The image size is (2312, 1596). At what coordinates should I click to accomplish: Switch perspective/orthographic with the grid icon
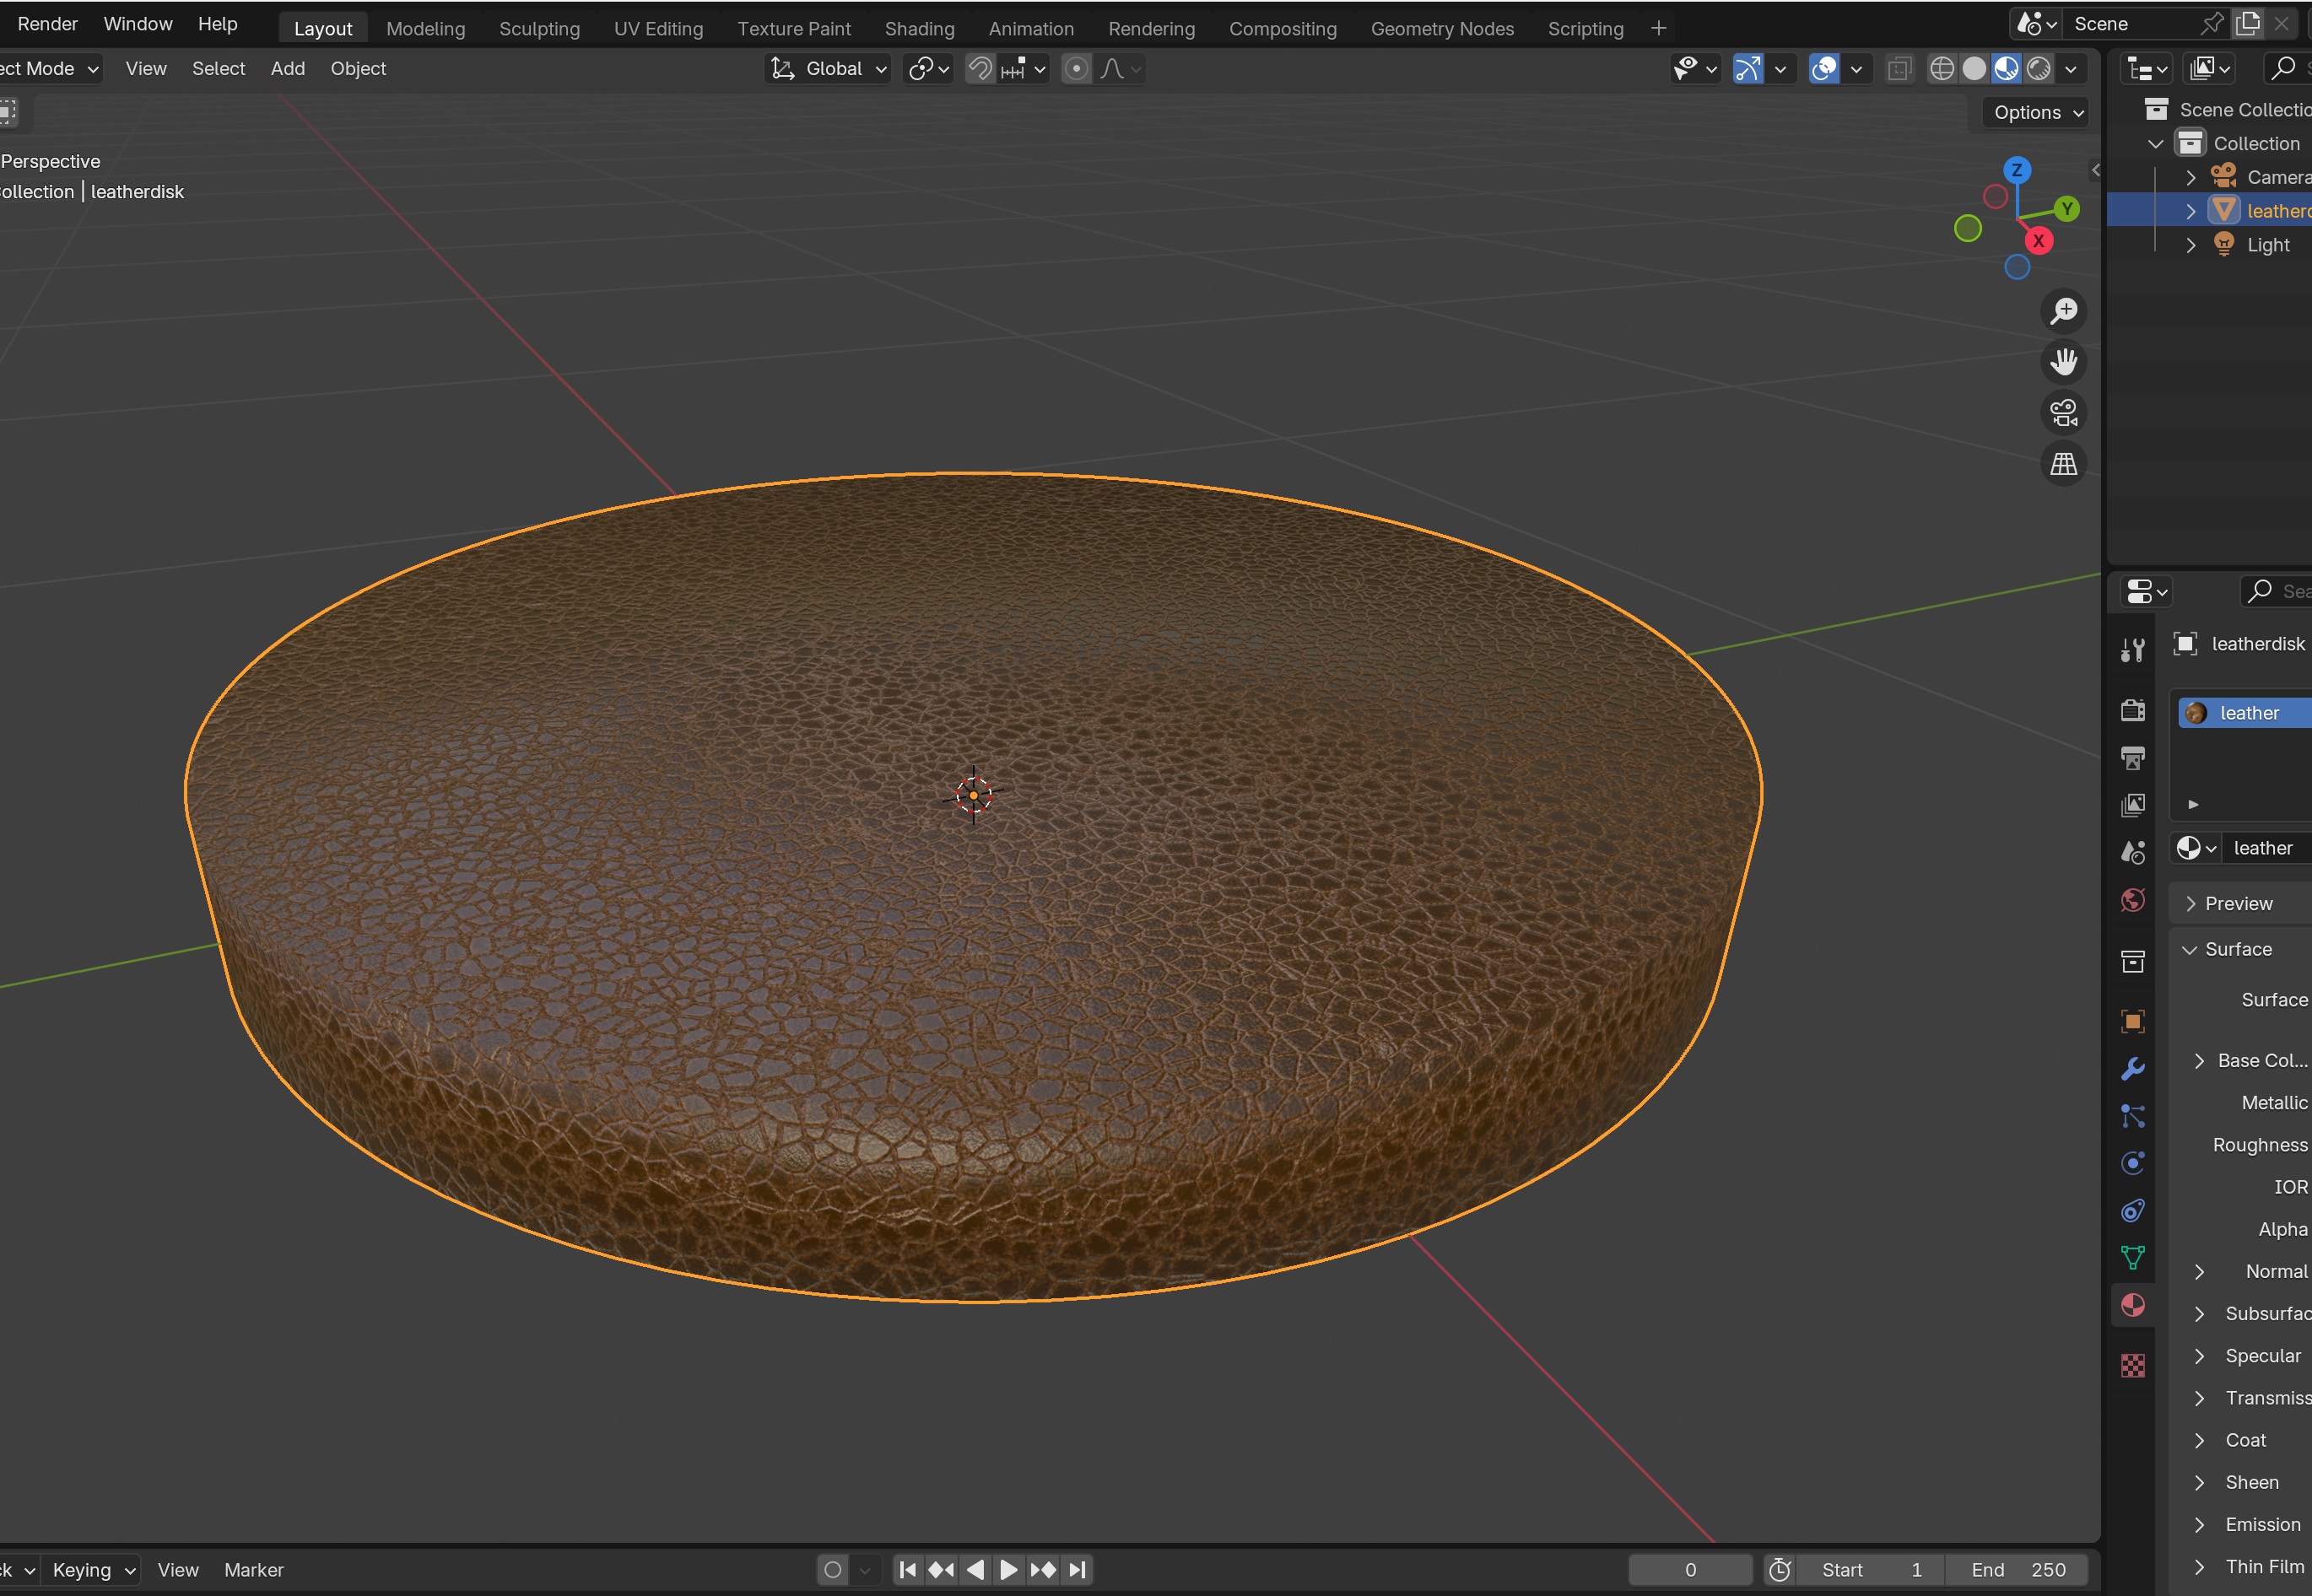pyautogui.click(x=2063, y=464)
